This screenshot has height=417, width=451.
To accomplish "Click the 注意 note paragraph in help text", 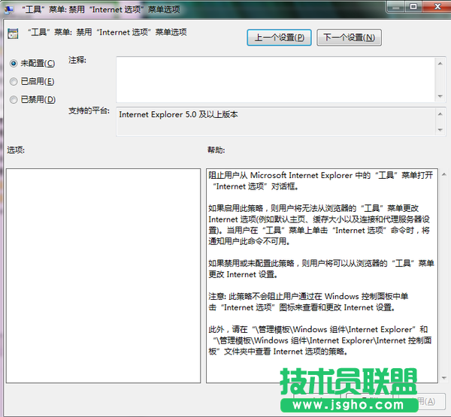I will [308, 302].
